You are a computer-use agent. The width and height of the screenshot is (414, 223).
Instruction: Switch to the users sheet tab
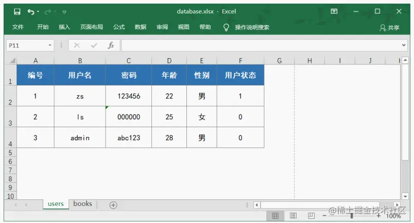(x=56, y=204)
